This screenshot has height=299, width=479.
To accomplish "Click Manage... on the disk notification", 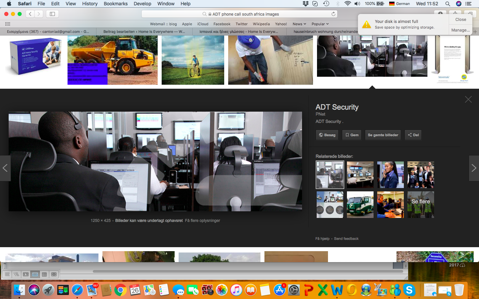I will (x=461, y=30).
